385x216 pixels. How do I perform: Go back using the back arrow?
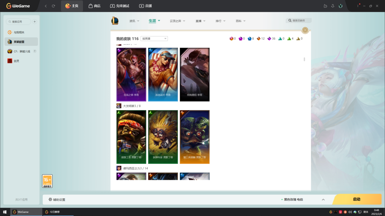click(x=46, y=6)
